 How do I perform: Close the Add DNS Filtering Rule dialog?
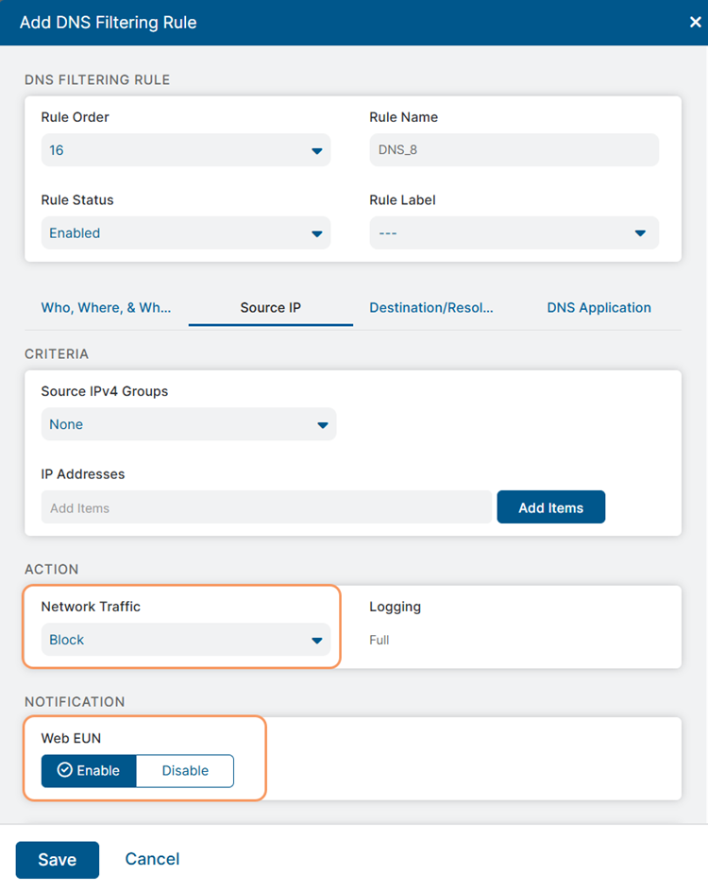point(696,23)
